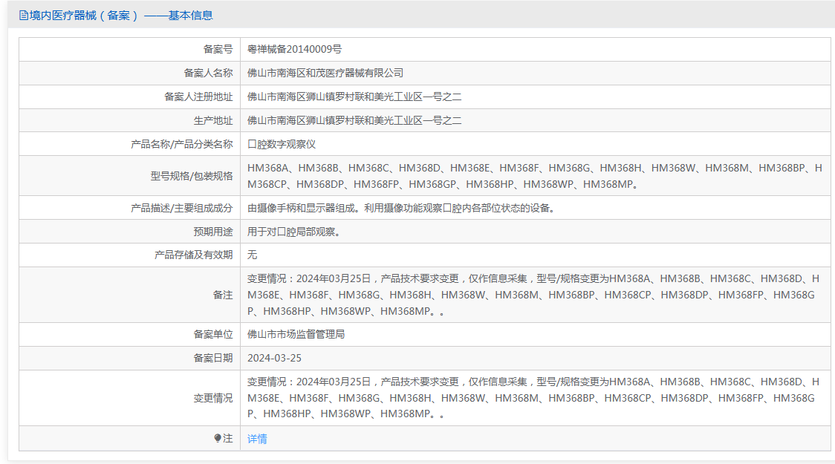The image size is (835, 464).
Task: Select the date 2024-03-25
Action: 274,358
